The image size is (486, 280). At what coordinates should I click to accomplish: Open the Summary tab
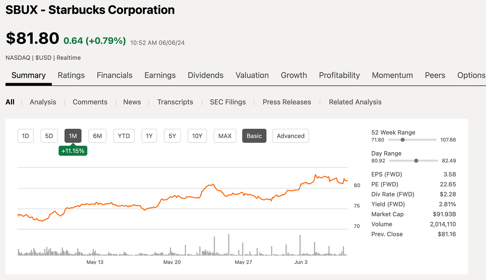28,75
